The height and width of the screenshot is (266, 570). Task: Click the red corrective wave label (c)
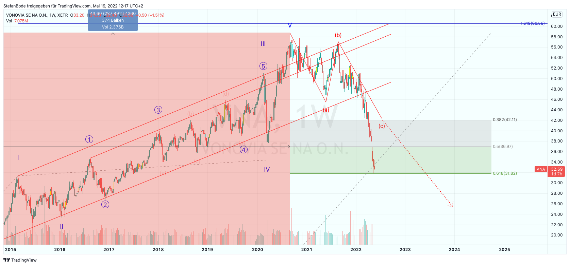click(382, 126)
